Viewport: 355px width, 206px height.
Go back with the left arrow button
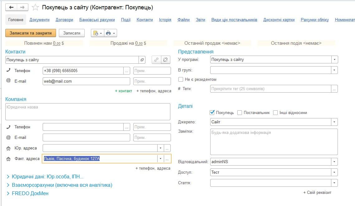coord(11,7)
